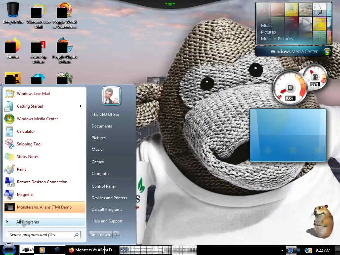
Task: Click the Sticky Notes icon
Action: 10,157
